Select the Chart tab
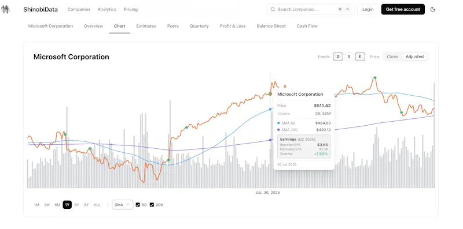The image size is (463, 229). click(x=120, y=26)
